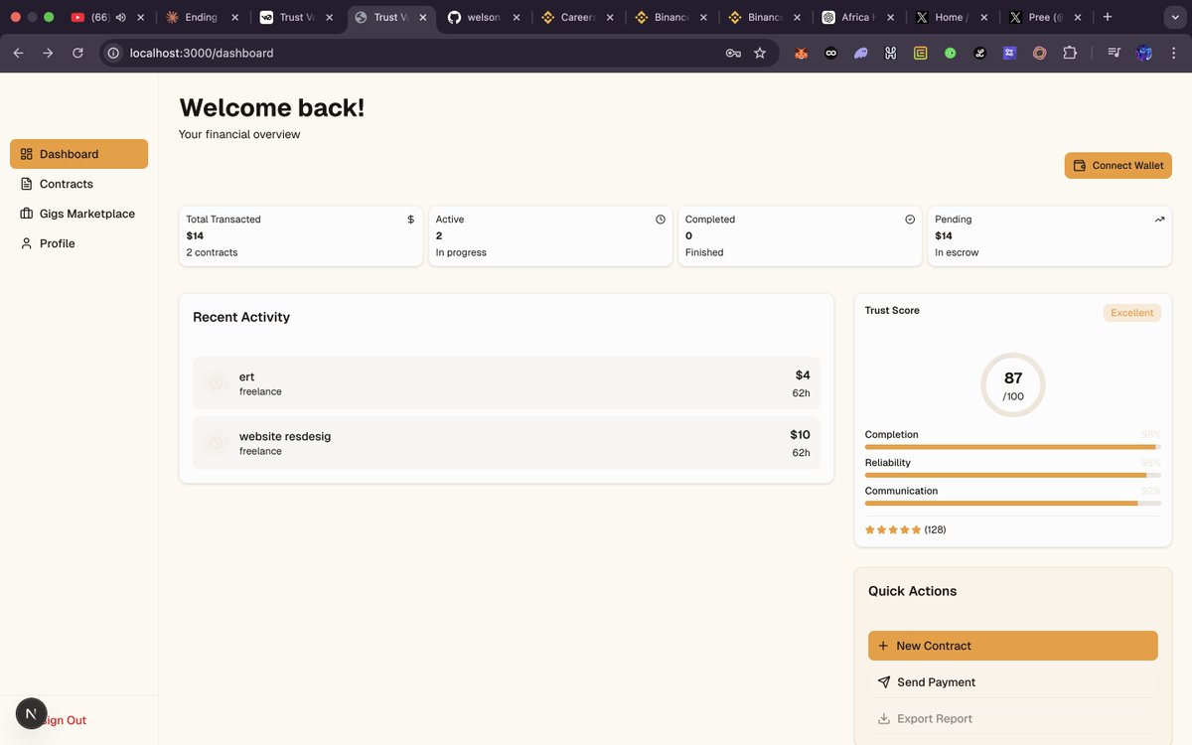Click the Chrome profile avatar
This screenshot has width=1192, height=745.
(1144, 54)
